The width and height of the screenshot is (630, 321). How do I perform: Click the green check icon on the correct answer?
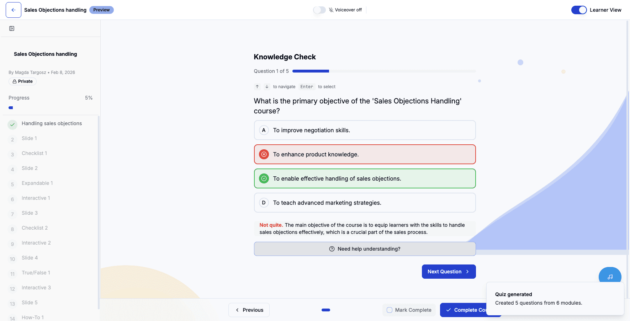[264, 178]
